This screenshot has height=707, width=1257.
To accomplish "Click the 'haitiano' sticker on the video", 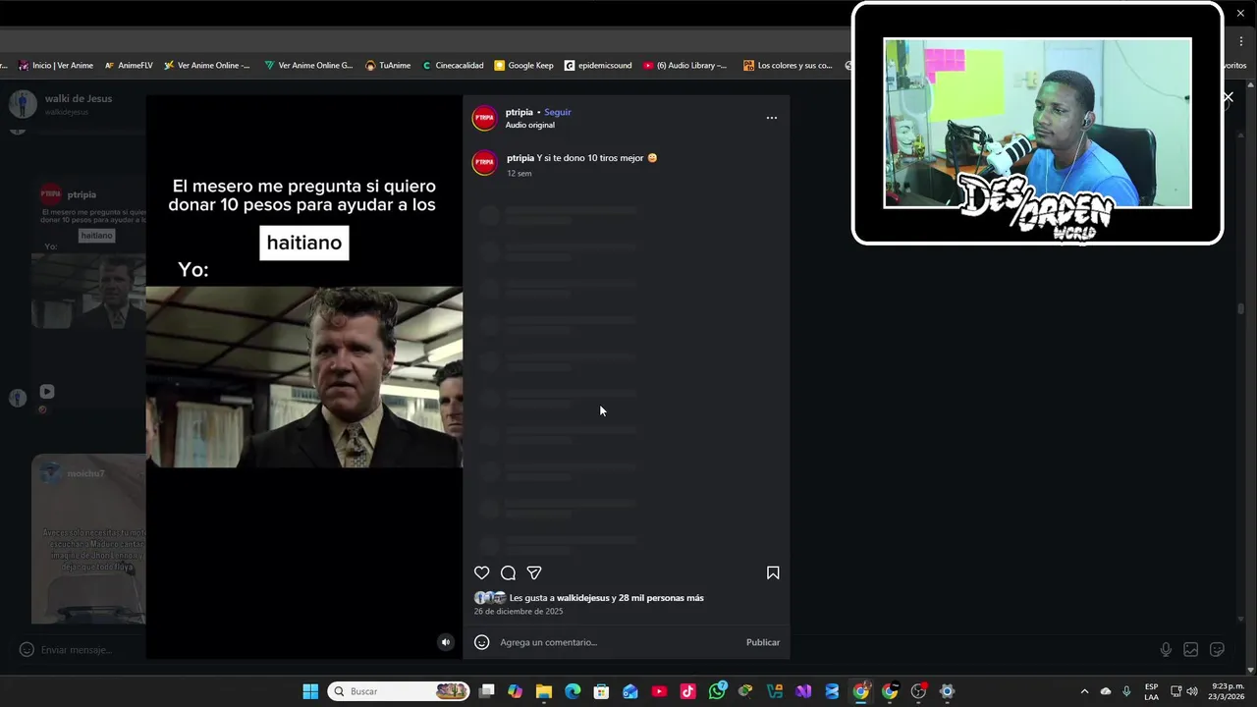I will 304,243.
